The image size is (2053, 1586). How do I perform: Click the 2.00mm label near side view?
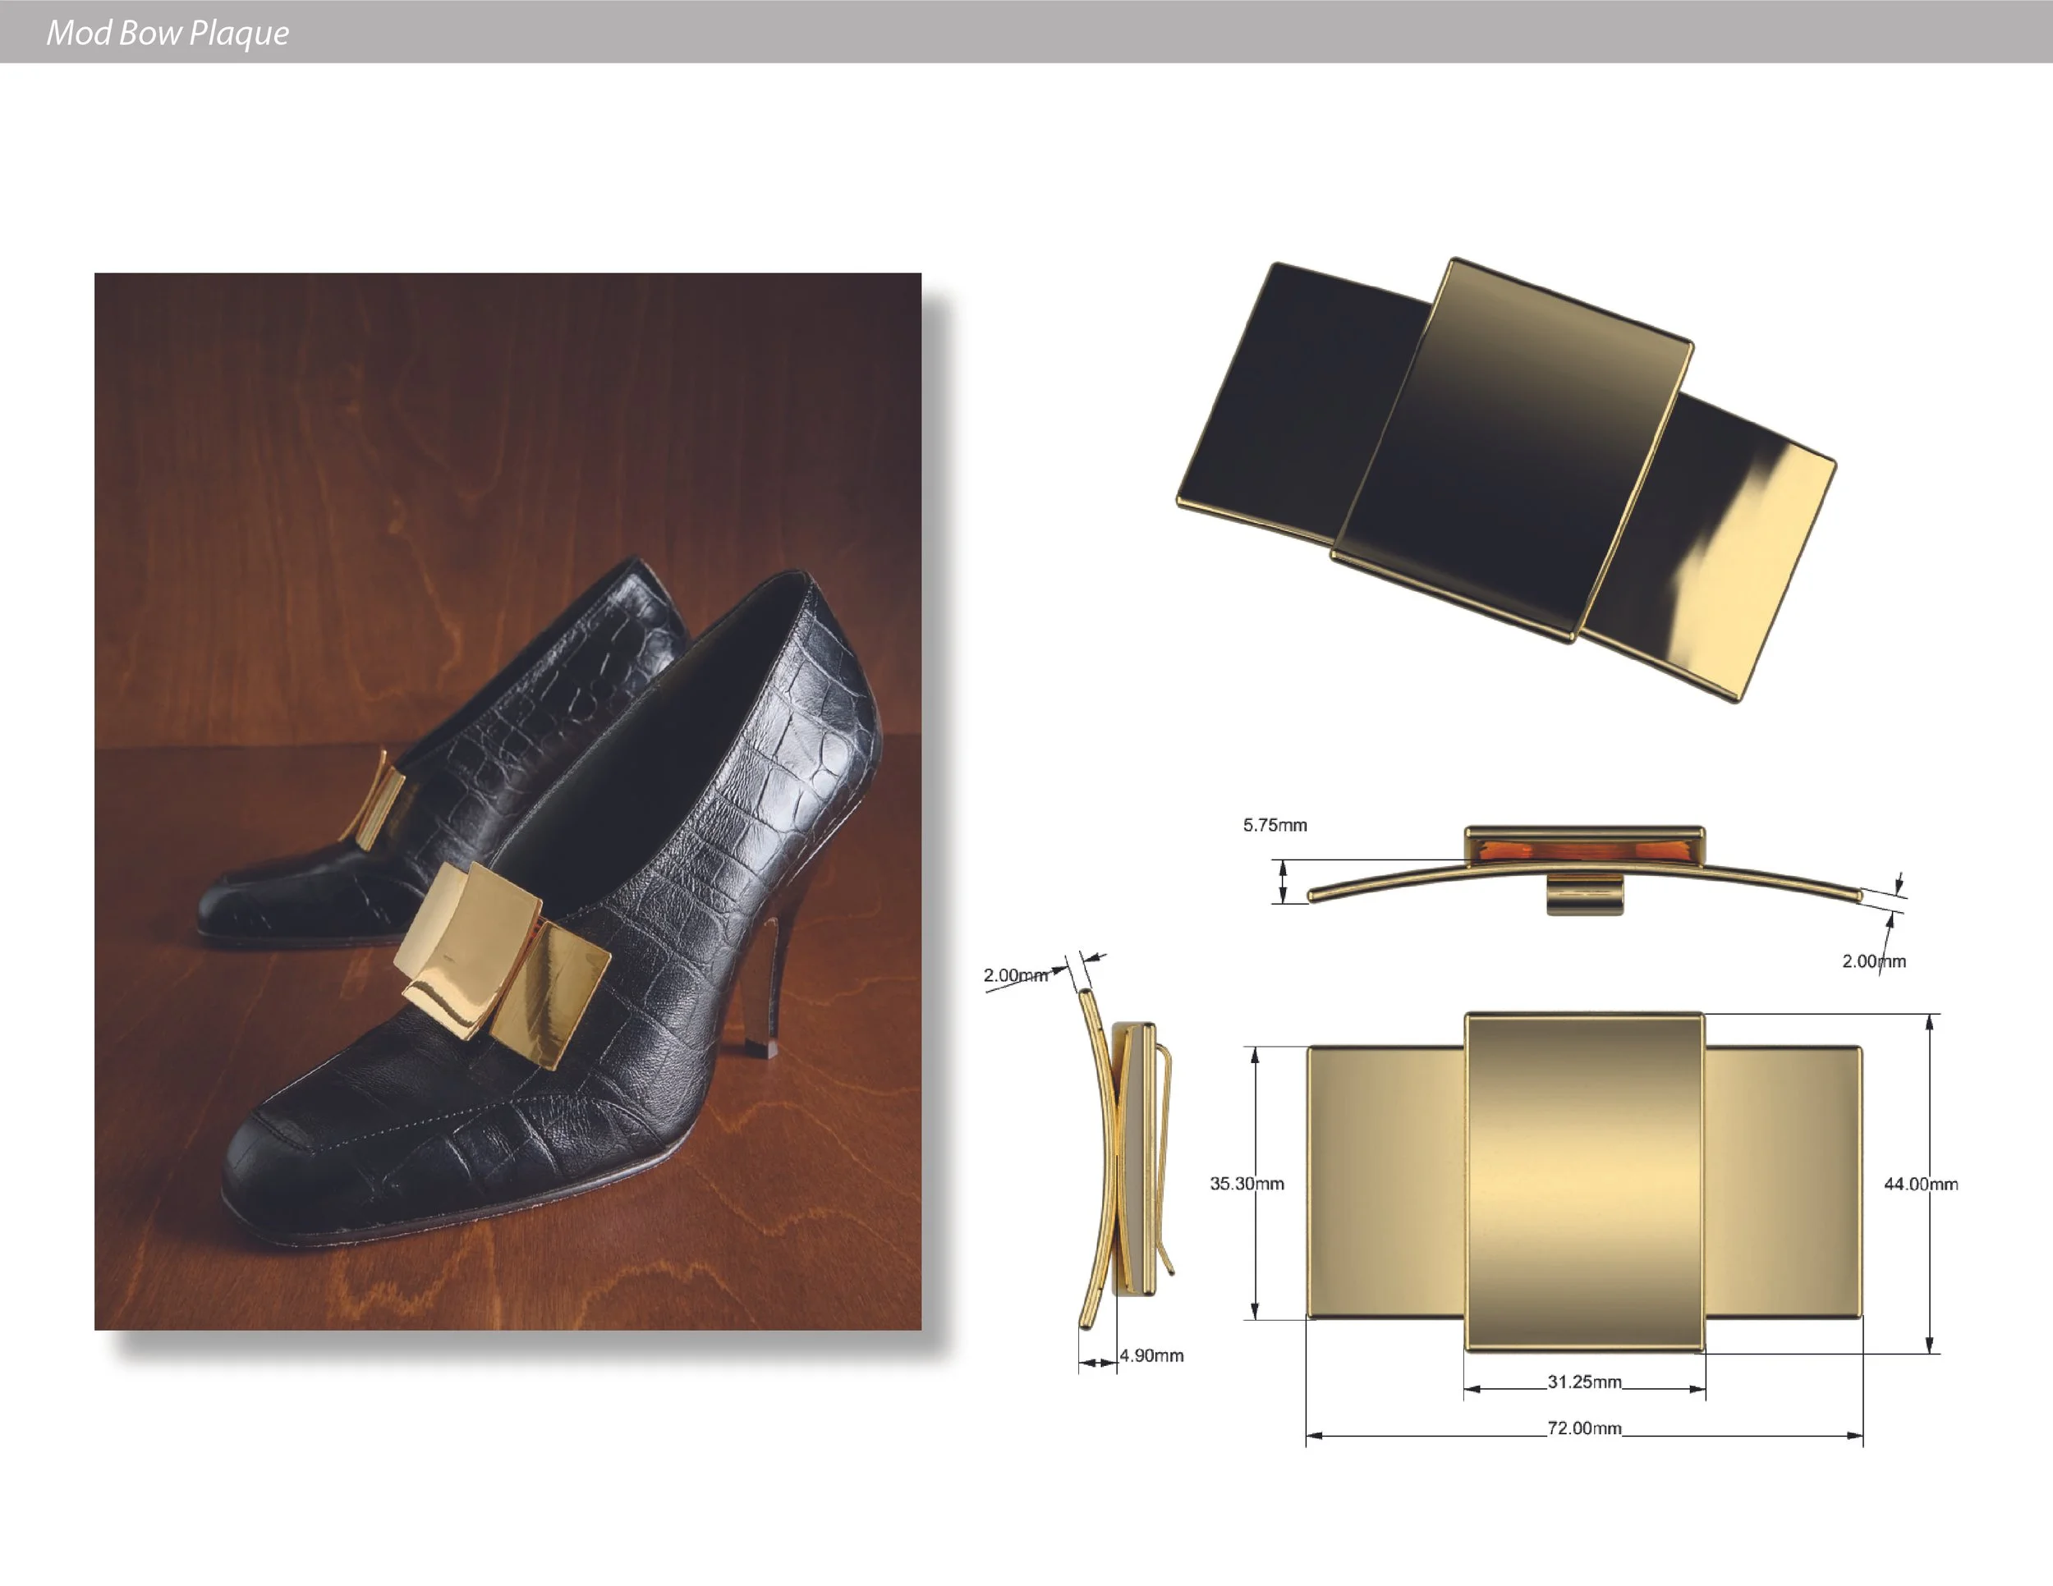1015,975
